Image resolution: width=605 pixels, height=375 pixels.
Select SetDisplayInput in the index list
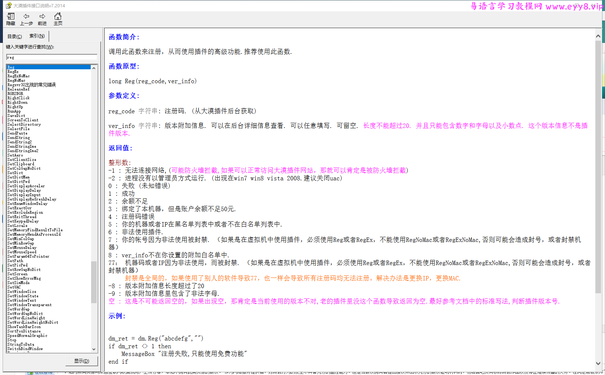tap(24, 195)
